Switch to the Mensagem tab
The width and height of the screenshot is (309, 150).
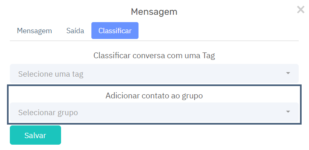pos(34,31)
